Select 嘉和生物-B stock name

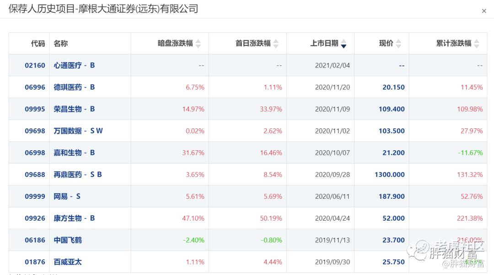[x=74, y=153]
